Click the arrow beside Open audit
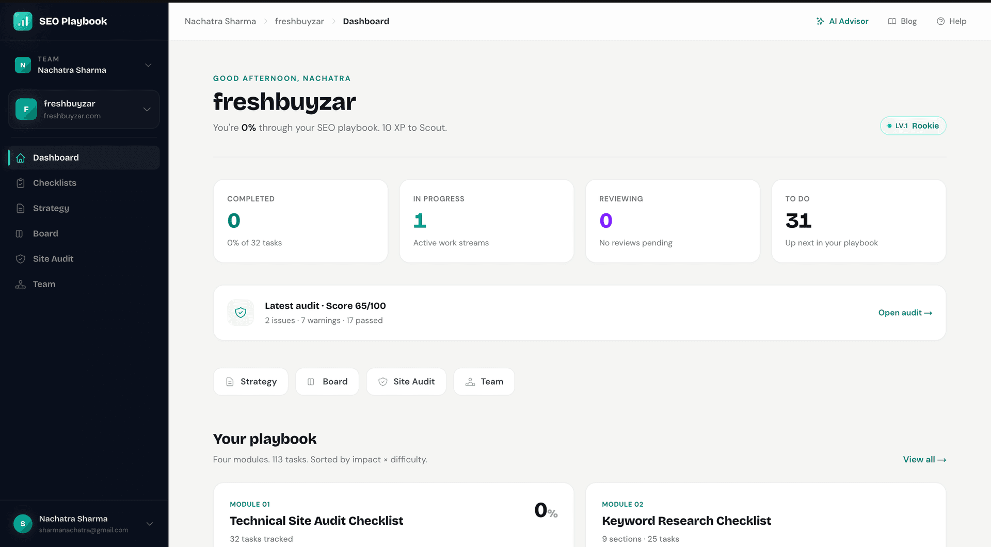 (x=928, y=313)
